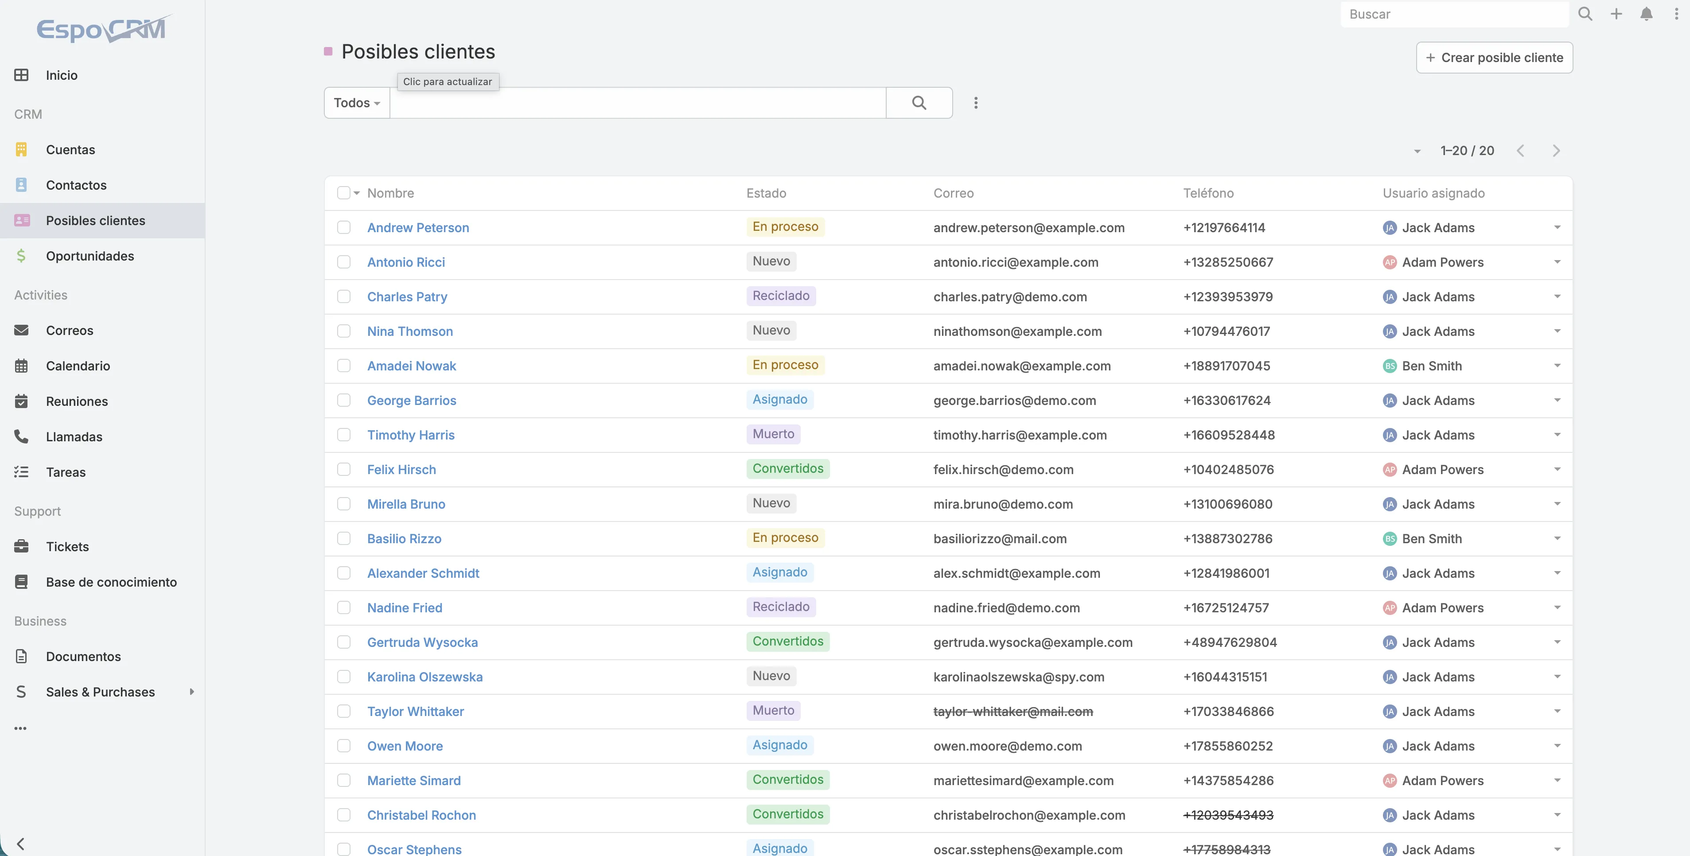The image size is (1690, 856).
Task: Select the Calendario icon
Action: pos(22,366)
